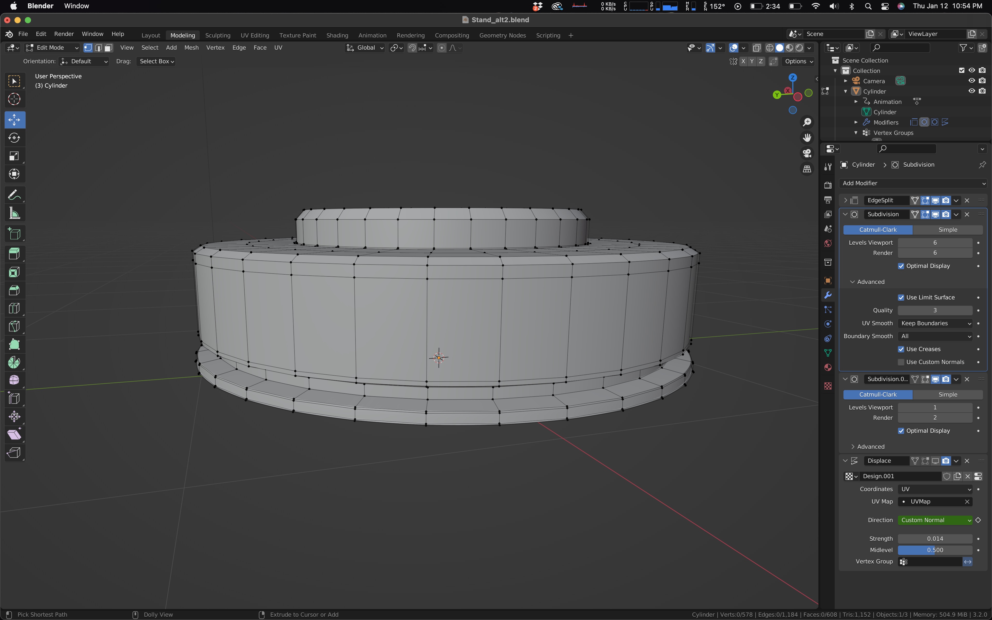Select the Rip Region tool
The height and width of the screenshot is (620, 992).
point(14,453)
